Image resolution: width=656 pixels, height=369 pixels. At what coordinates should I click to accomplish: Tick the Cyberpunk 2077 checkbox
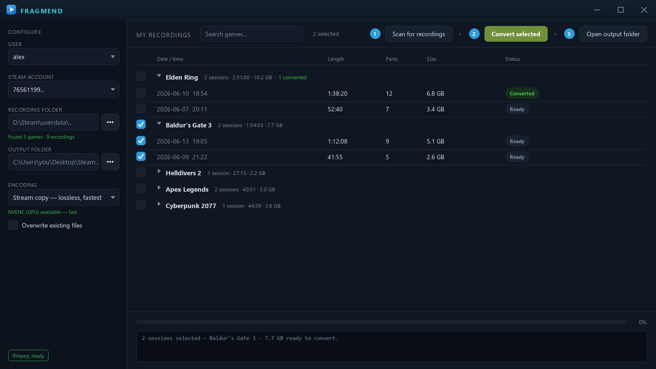(x=141, y=205)
